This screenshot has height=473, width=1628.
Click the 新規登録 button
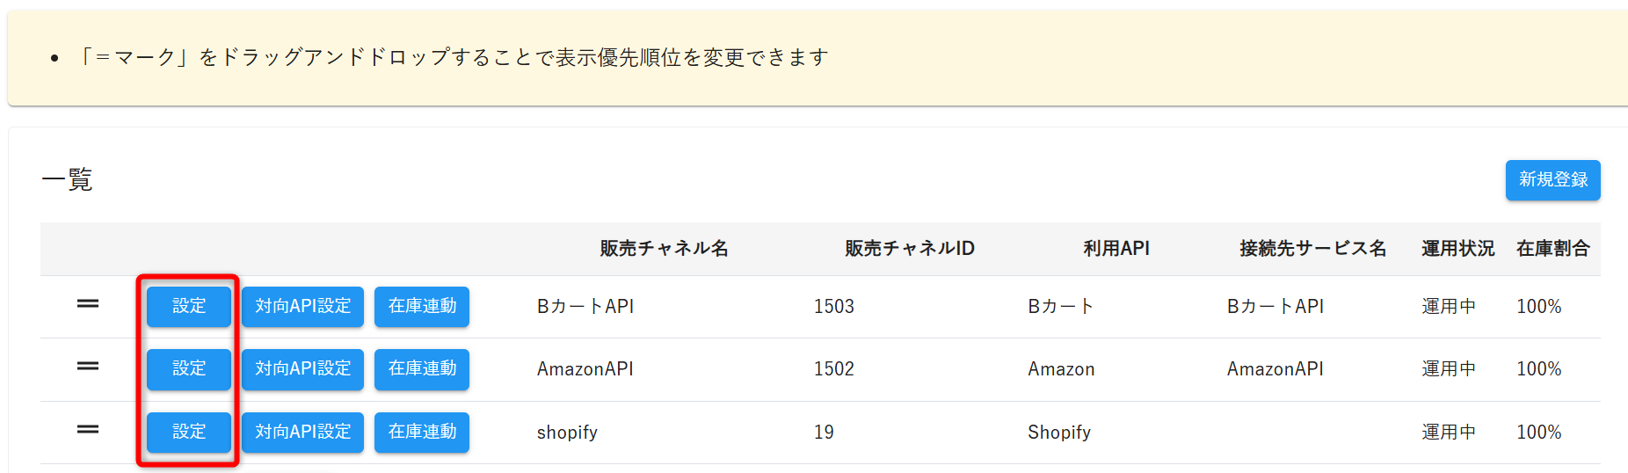(1552, 180)
